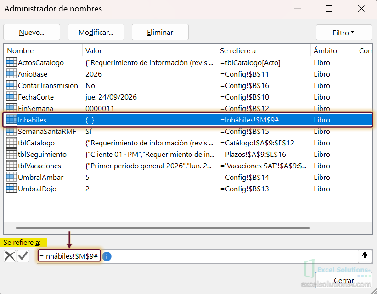Click the reference '=Config!$B$11'

coord(244,74)
